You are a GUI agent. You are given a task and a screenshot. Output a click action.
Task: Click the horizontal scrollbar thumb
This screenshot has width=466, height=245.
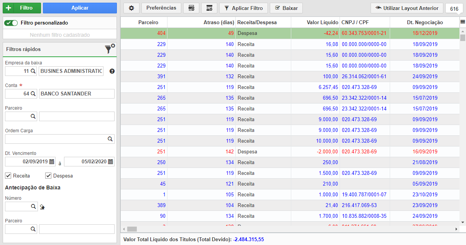(132, 229)
